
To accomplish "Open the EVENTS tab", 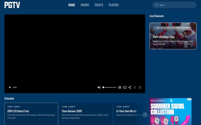I will [x=99, y=5].
